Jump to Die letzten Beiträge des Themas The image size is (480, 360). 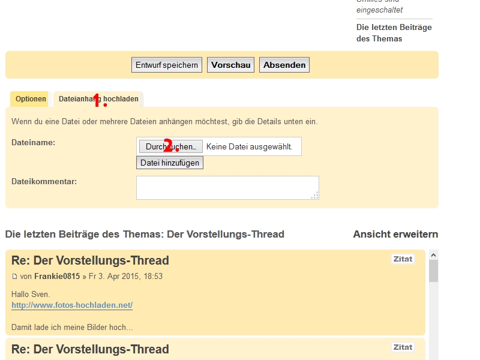pos(394,33)
